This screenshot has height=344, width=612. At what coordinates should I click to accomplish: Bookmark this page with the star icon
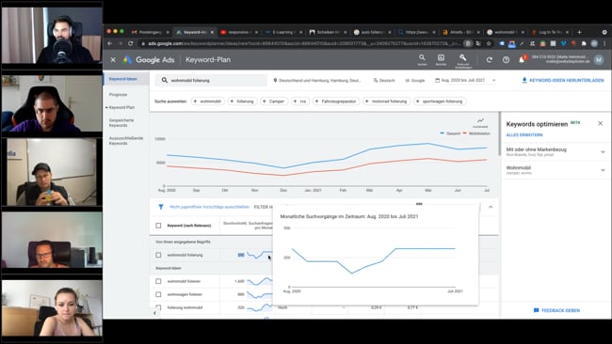pos(489,43)
